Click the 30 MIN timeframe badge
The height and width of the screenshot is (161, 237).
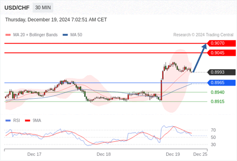point(43,8)
